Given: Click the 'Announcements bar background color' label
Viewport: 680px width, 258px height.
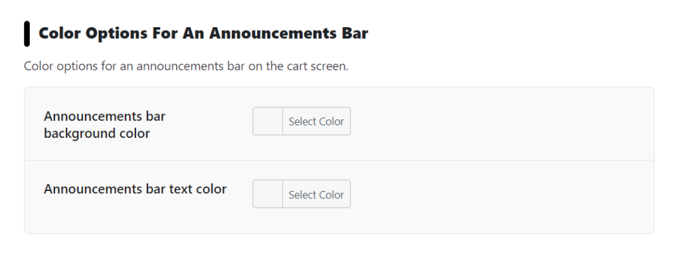Looking at the screenshot, I should pyautogui.click(x=104, y=125).
